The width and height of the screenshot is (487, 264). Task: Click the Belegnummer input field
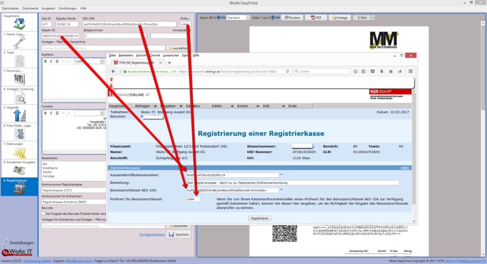[115, 36]
